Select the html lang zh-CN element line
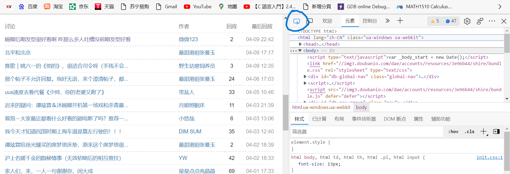The image size is (510, 174). click(360, 38)
